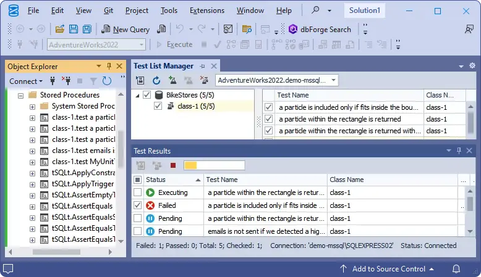This screenshot has height=277, width=481.
Task: Uncheck the BikeStores test database checkbox
Action: 147,95
